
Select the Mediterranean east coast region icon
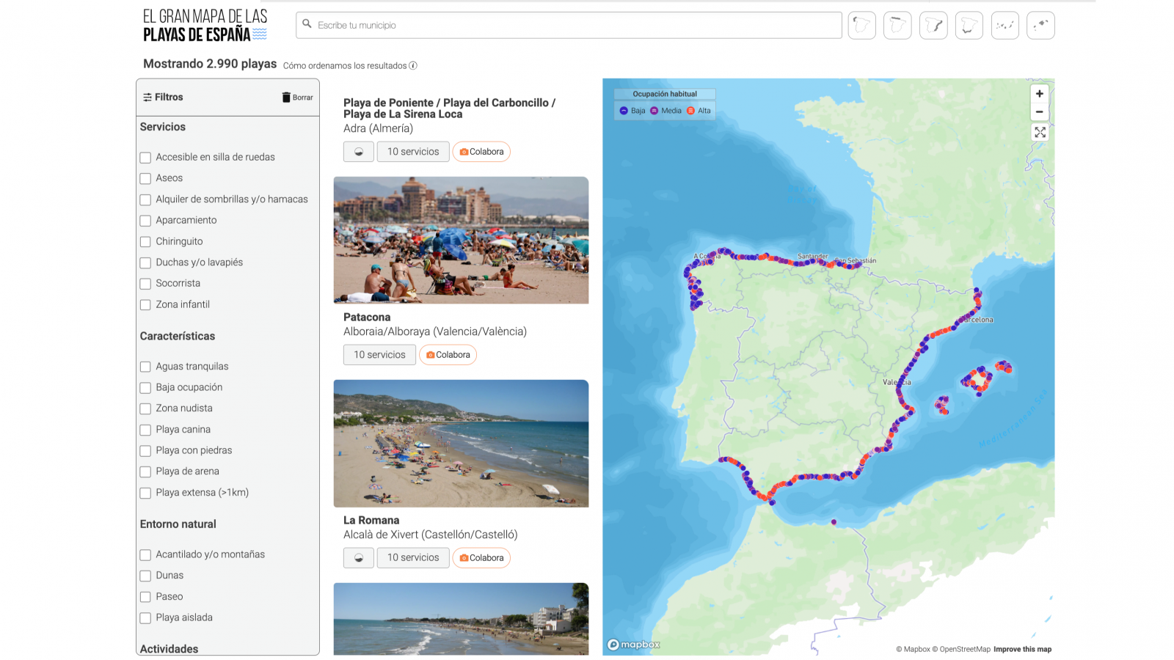click(x=933, y=25)
